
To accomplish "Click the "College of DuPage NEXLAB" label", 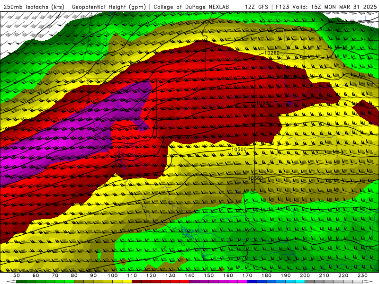I will click(x=191, y=7).
